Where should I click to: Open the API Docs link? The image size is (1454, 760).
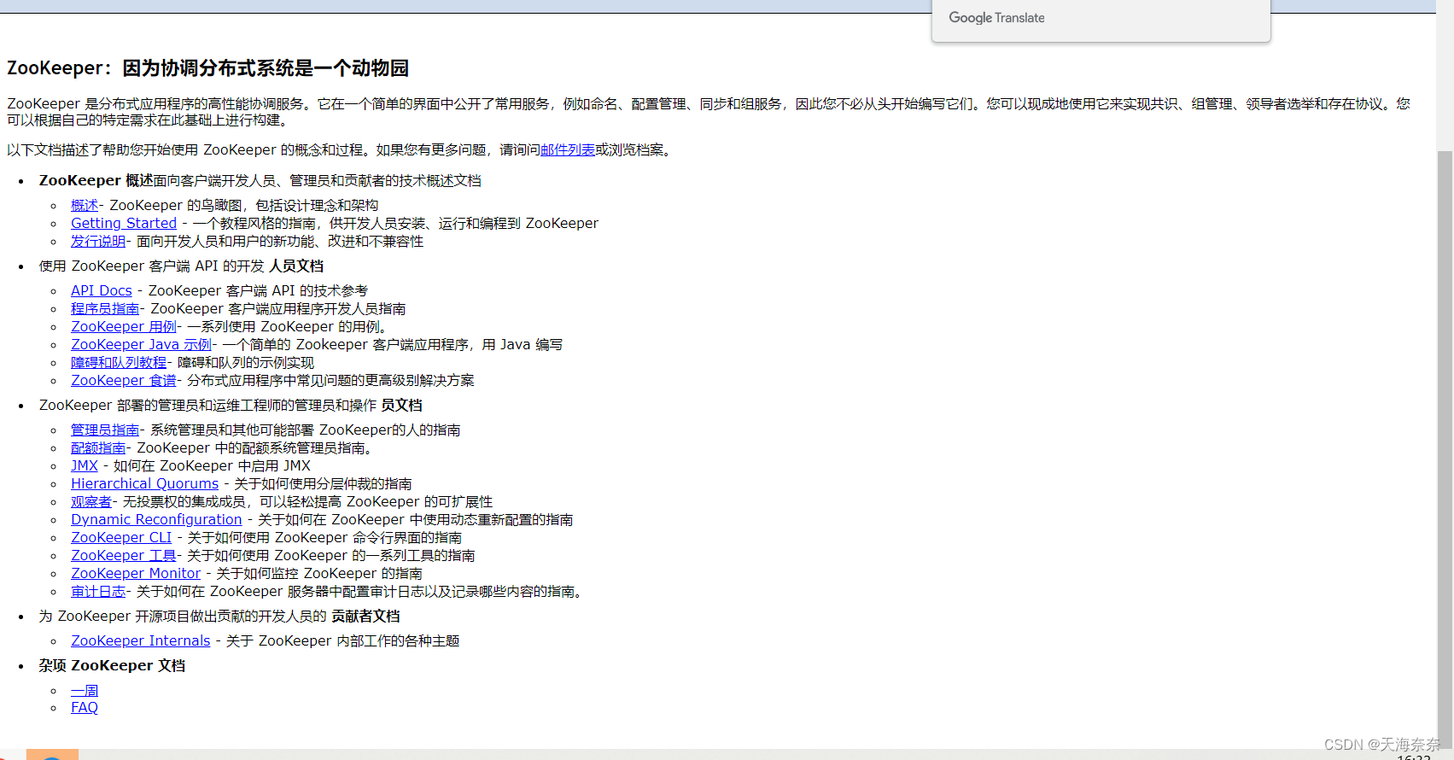click(102, 290)
